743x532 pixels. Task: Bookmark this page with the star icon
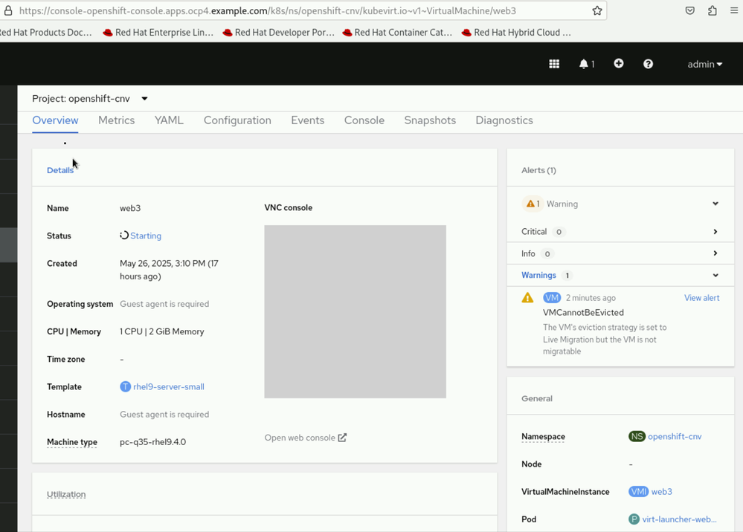tap(596, 10)
